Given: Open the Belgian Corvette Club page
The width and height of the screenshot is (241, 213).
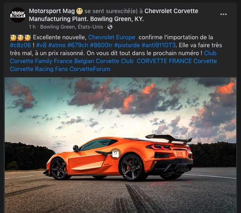Looking at the screenshot, I should pos(104,61).
